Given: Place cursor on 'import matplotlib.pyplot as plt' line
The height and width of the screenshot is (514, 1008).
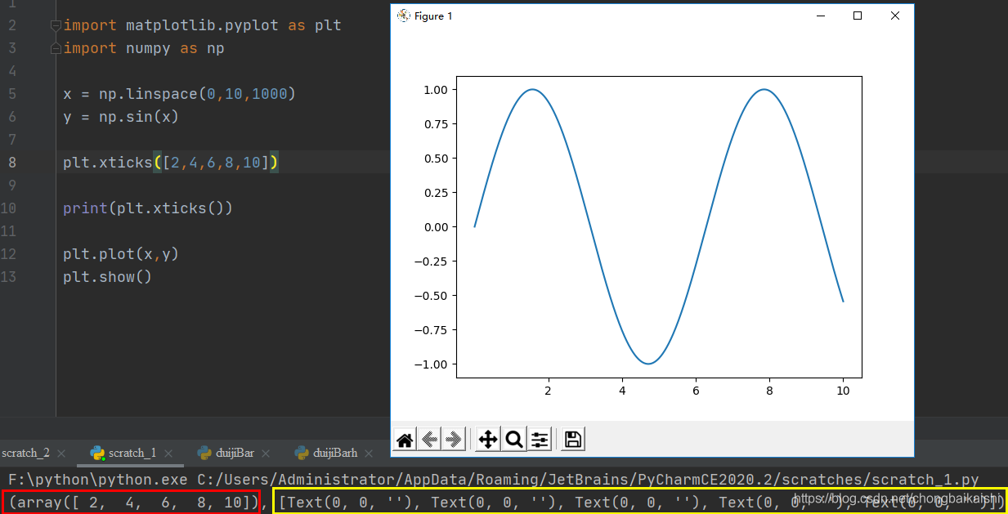Looking at the screenshot, I should point(202,25).
